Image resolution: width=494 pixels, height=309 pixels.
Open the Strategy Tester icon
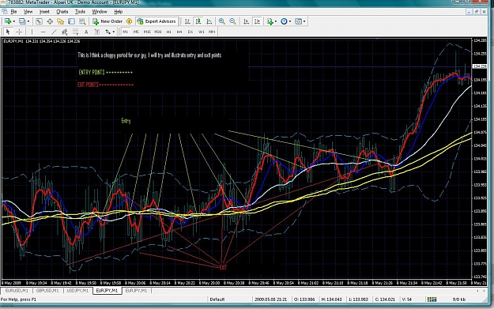point(82,21)
